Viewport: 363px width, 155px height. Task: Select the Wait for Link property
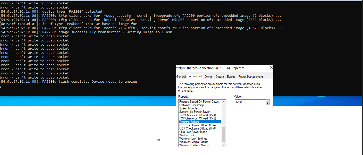pyautogui.click(x=187, y=135)
